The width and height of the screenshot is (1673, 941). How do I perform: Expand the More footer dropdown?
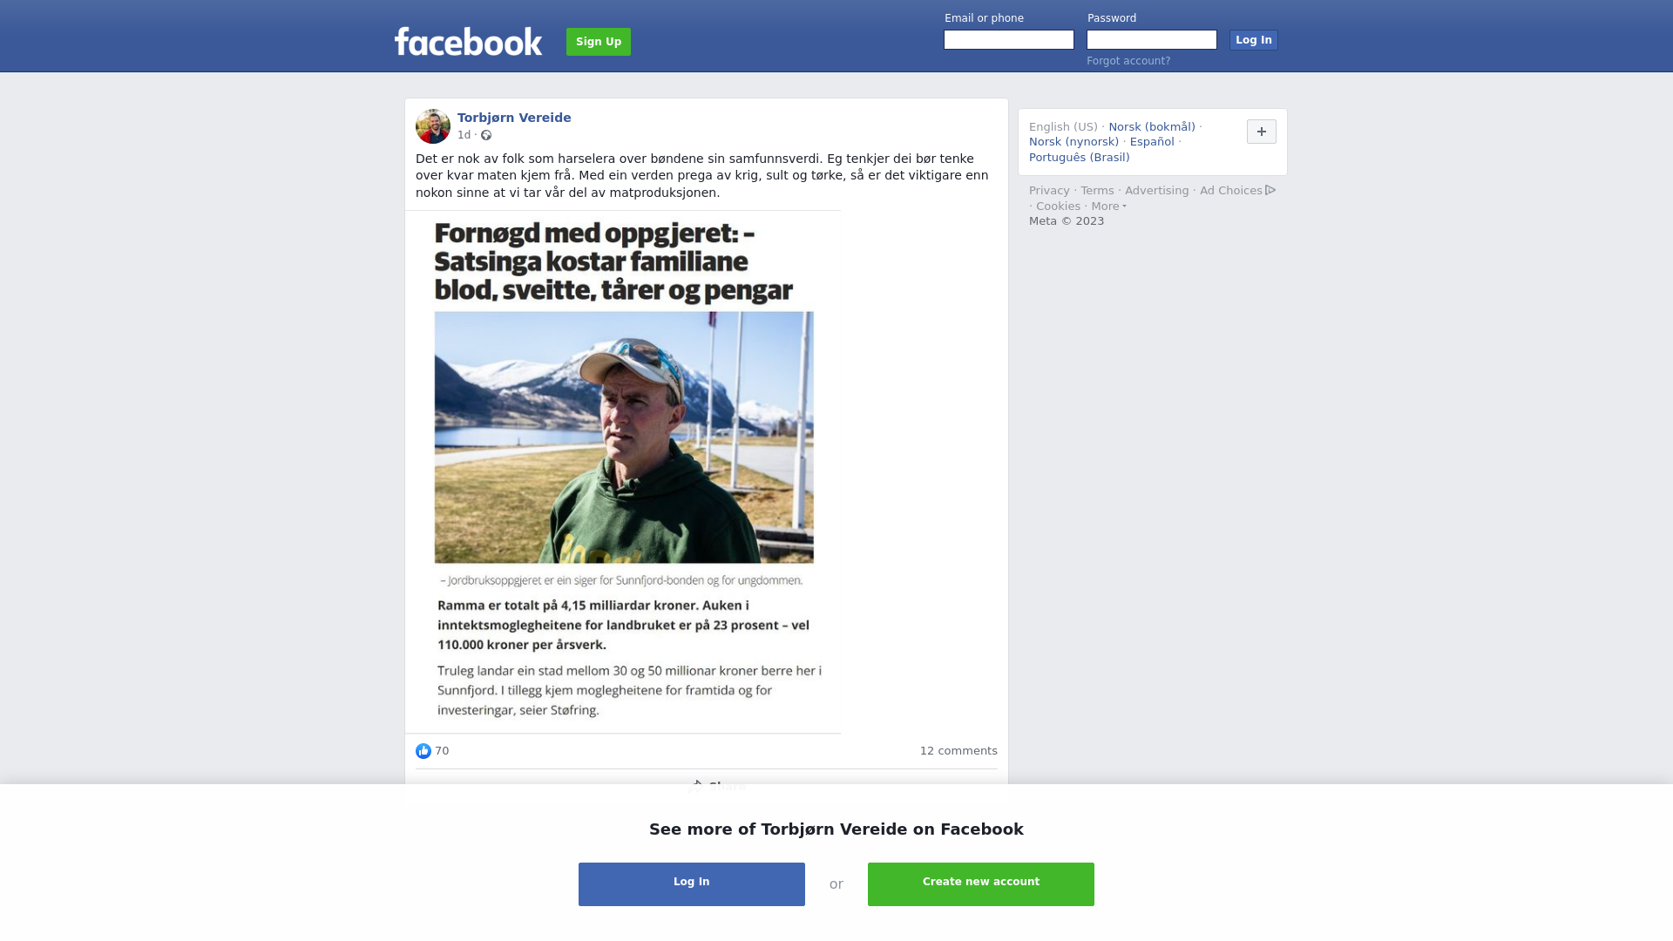click(1108, 206)
